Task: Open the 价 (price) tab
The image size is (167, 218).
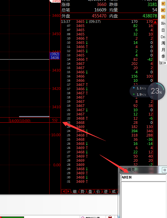Action: tap(98, 192)
